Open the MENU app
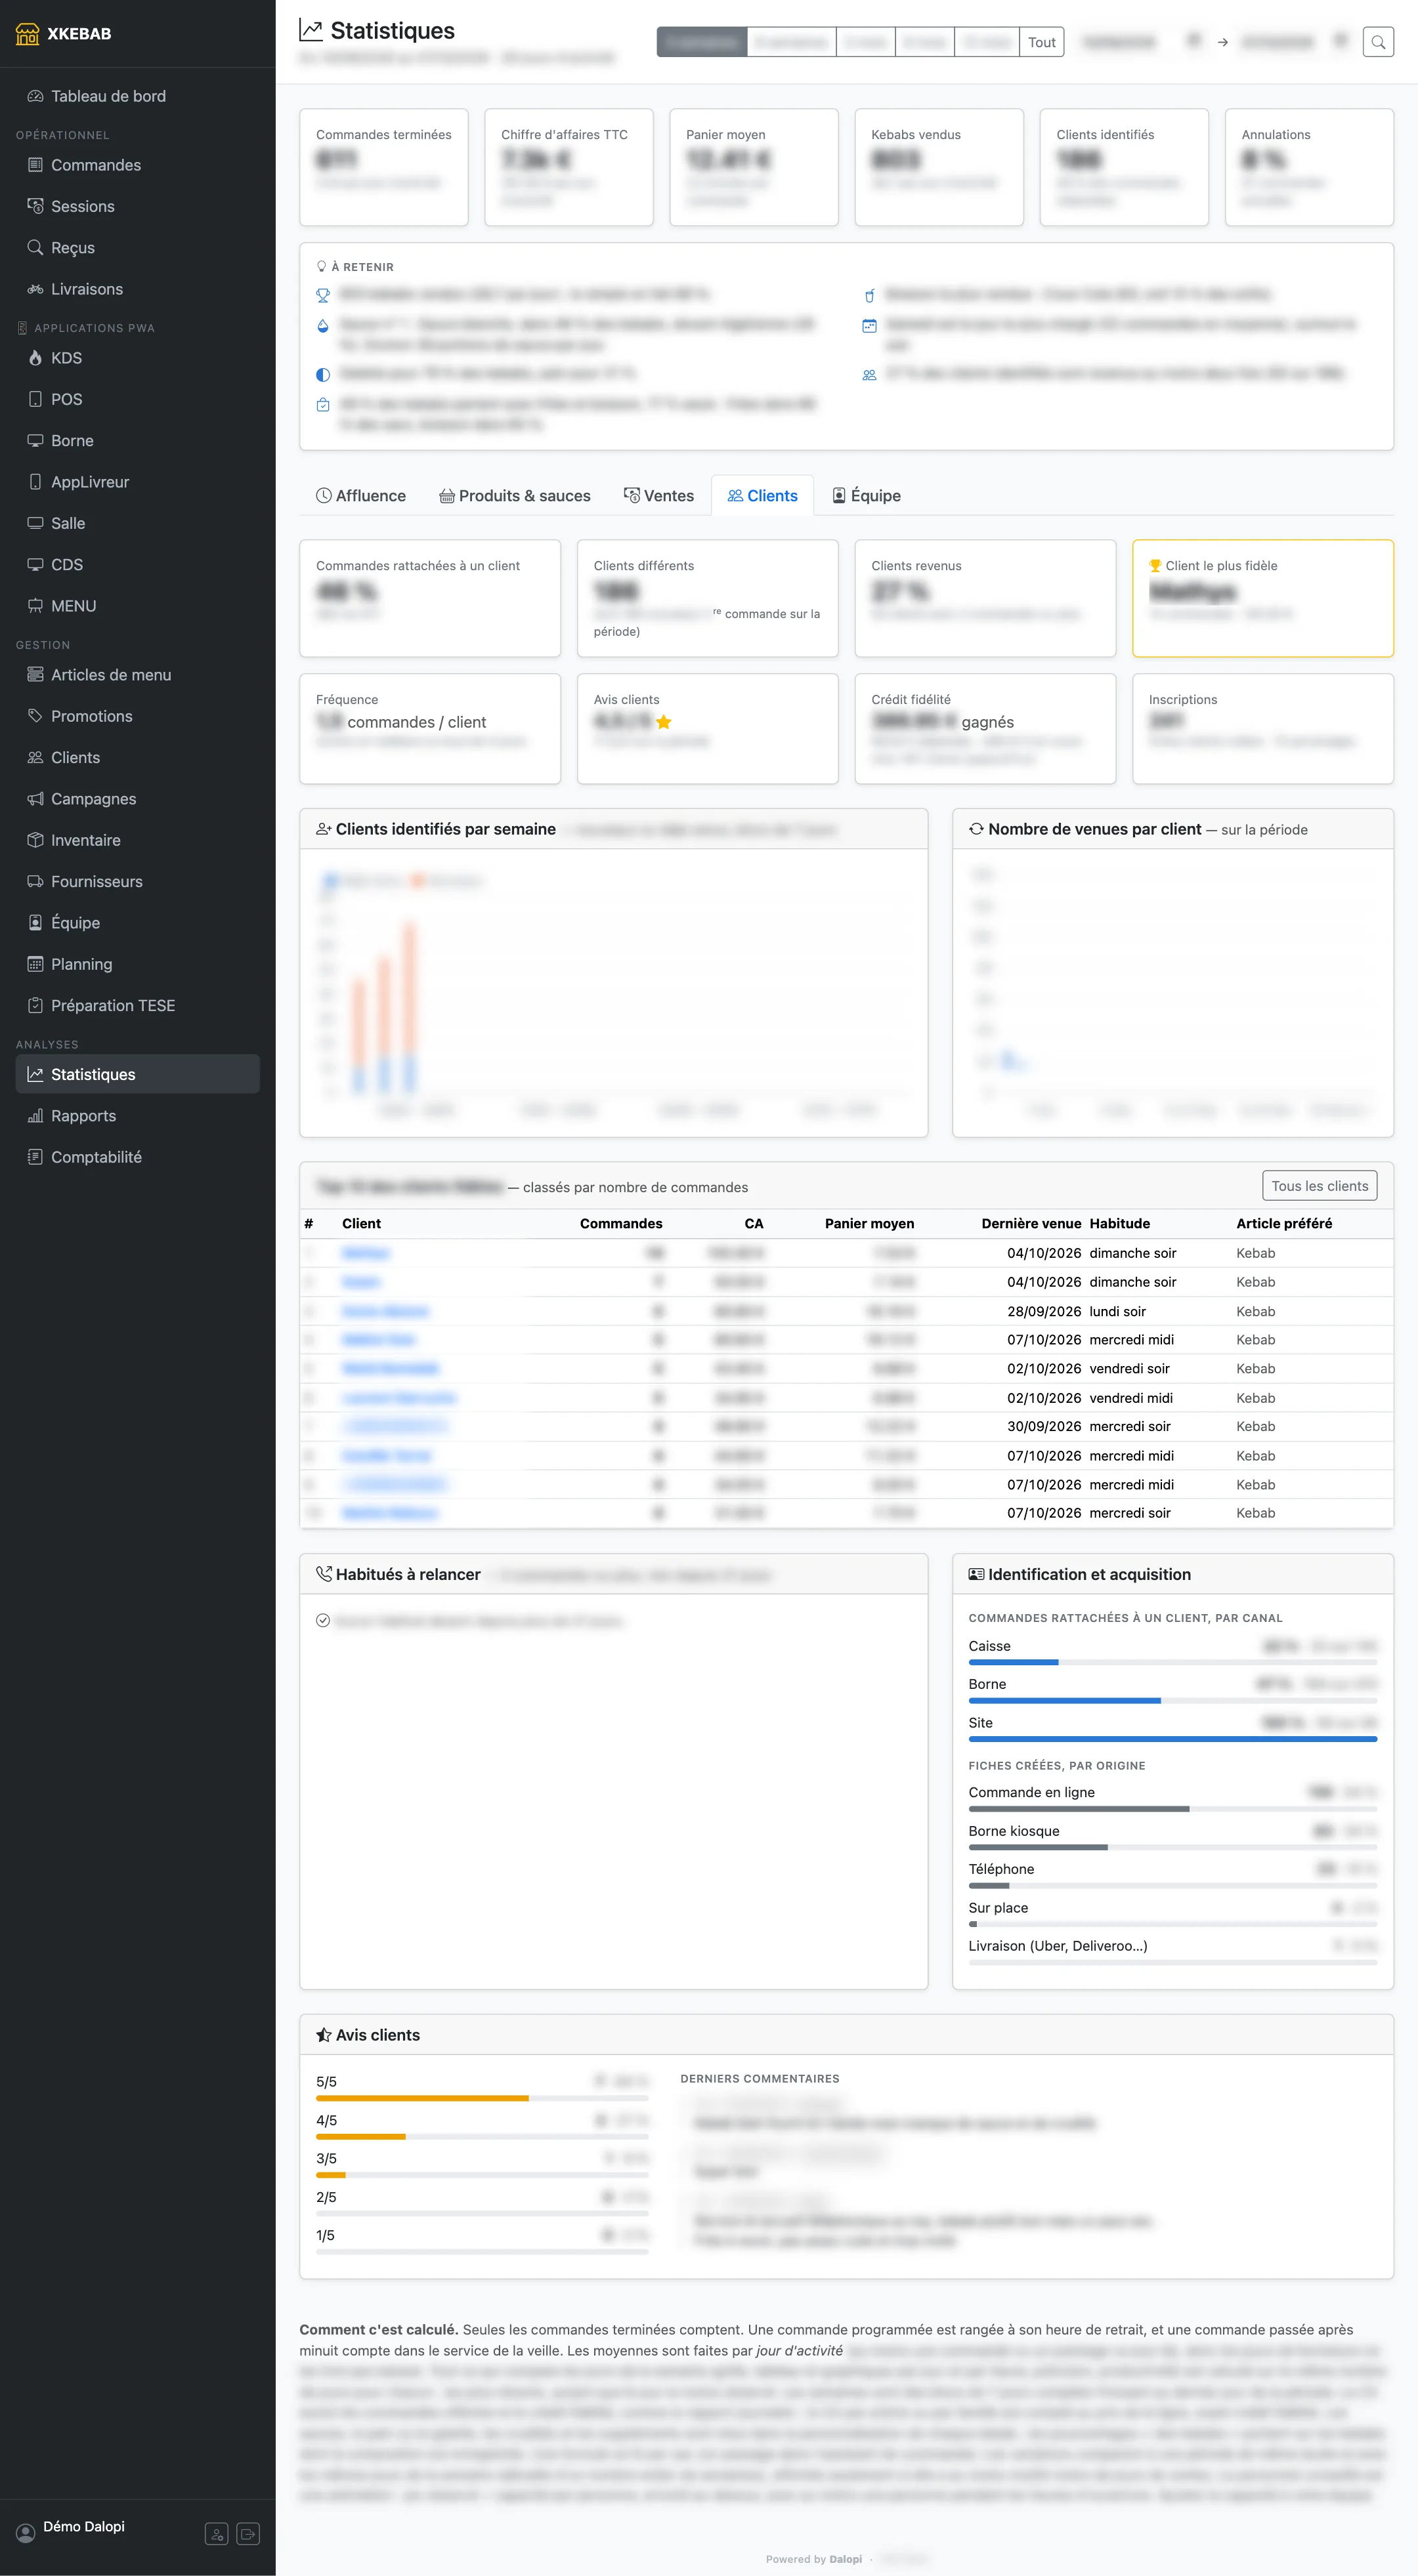This screenshot has width=1418, height=2576. click(137, 606)
